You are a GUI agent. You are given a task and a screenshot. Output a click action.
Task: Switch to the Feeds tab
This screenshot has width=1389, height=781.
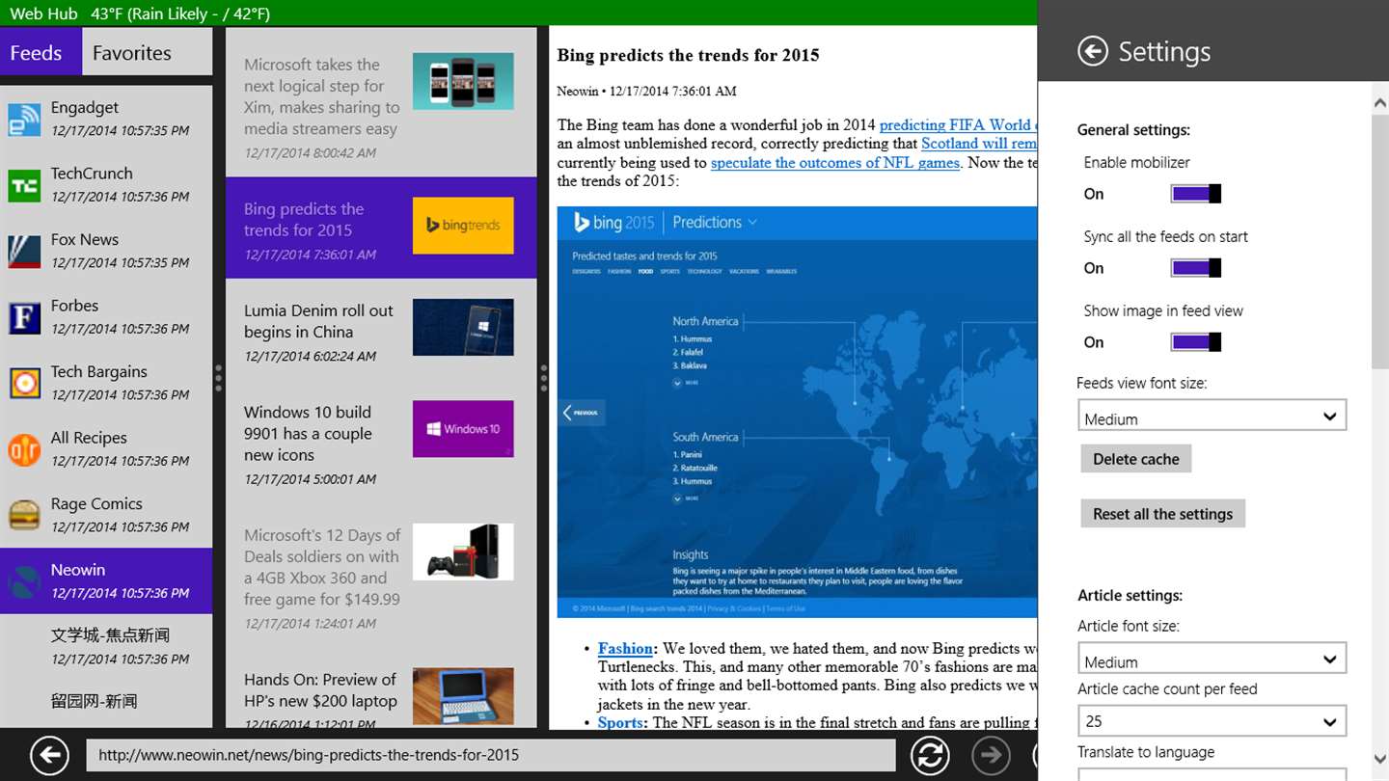coord(41,52)
